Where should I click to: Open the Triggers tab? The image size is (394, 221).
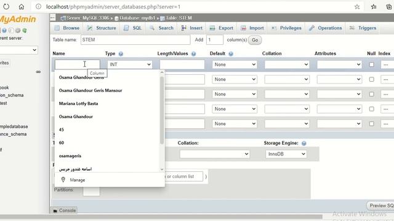[x=363, y=28]
